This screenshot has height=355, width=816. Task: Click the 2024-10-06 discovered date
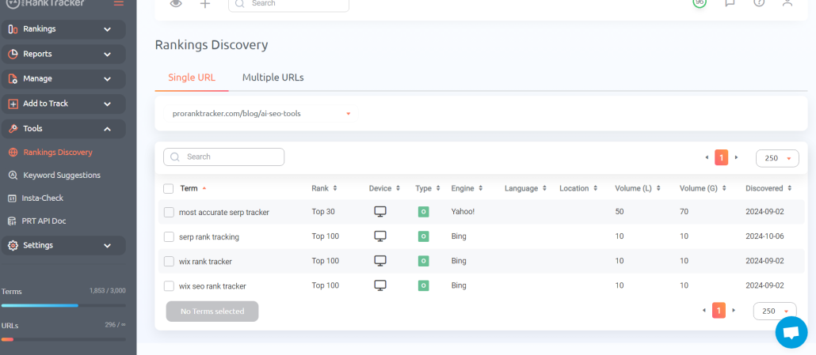(x=765, y=236)
